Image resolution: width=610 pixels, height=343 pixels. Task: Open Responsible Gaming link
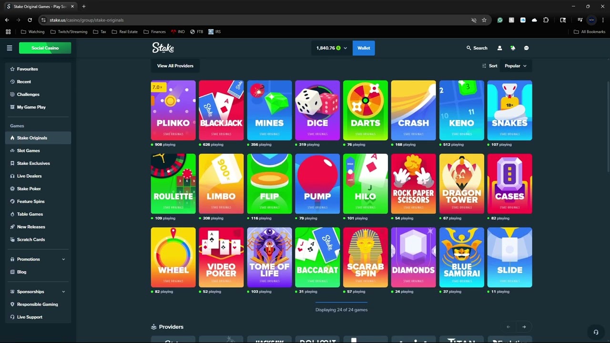pos(38,304)
